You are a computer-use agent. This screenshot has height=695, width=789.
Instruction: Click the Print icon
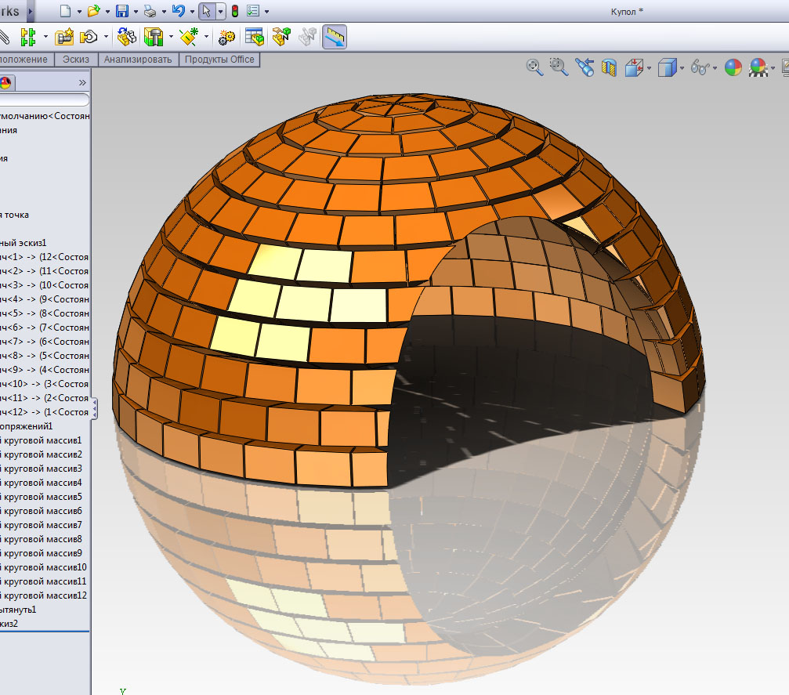click(150, 11)
